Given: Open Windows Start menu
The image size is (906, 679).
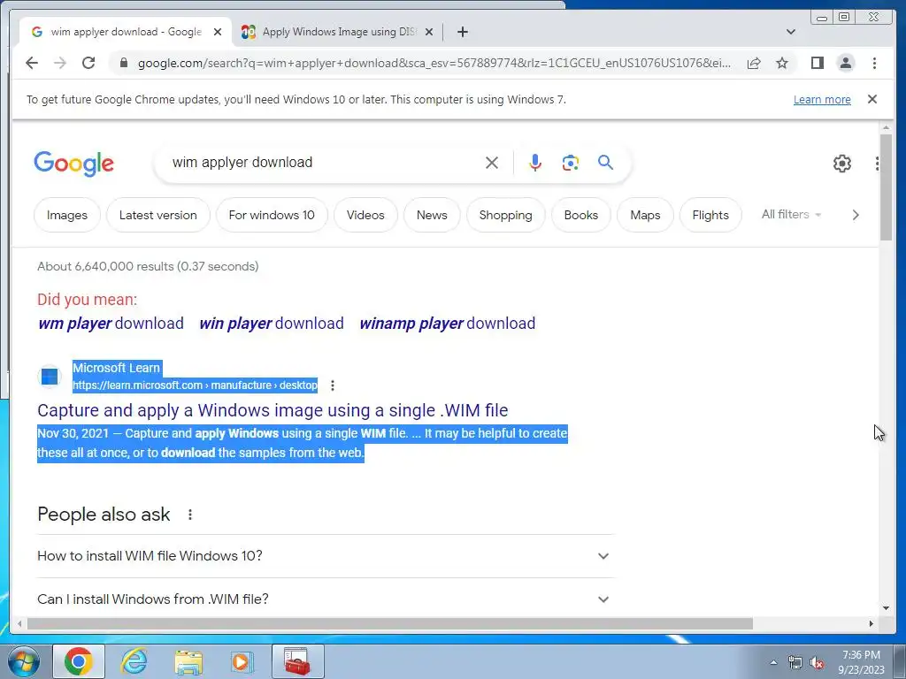Looking at the screenshot, I should click(x=24, y=661).
